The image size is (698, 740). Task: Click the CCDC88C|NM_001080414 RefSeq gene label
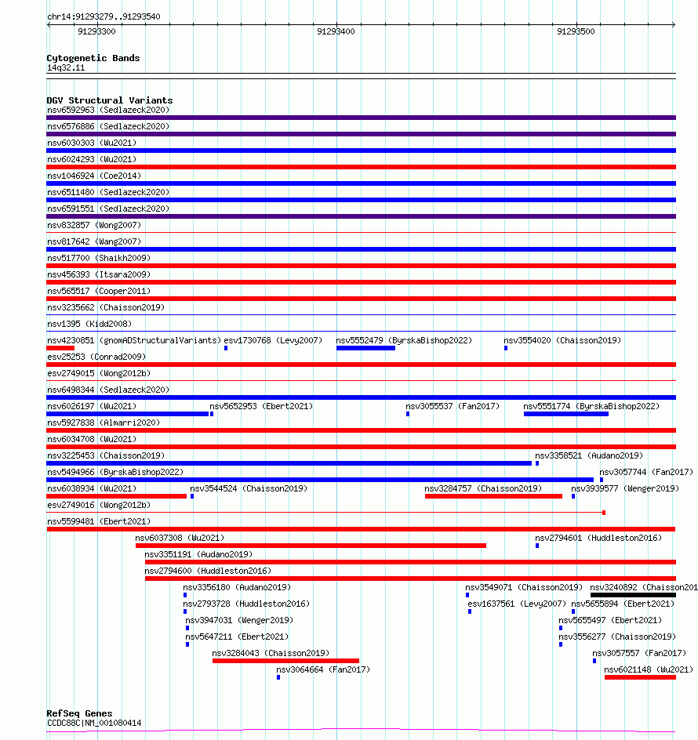(94, 723)
